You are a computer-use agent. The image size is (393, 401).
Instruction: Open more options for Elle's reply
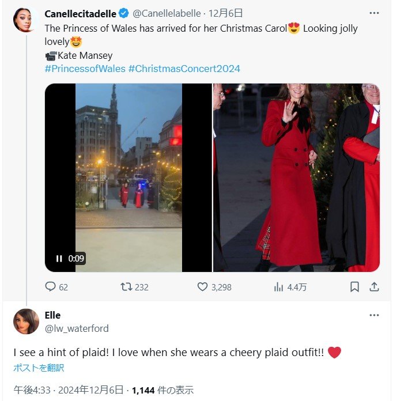point(374,315)
